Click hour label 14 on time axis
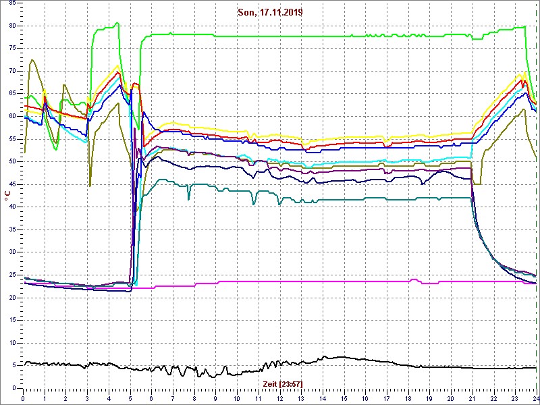The width and height of the screenshot is (540, 405). pos(323,398)
